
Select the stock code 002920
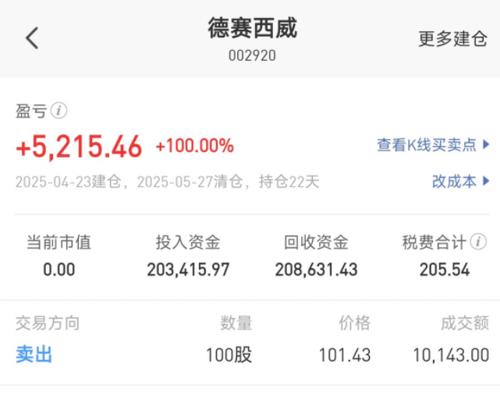(x=252, y=55)
